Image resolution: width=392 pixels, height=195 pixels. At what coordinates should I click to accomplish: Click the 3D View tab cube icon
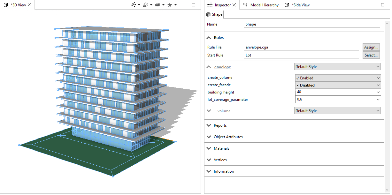(x=5, y=5)
